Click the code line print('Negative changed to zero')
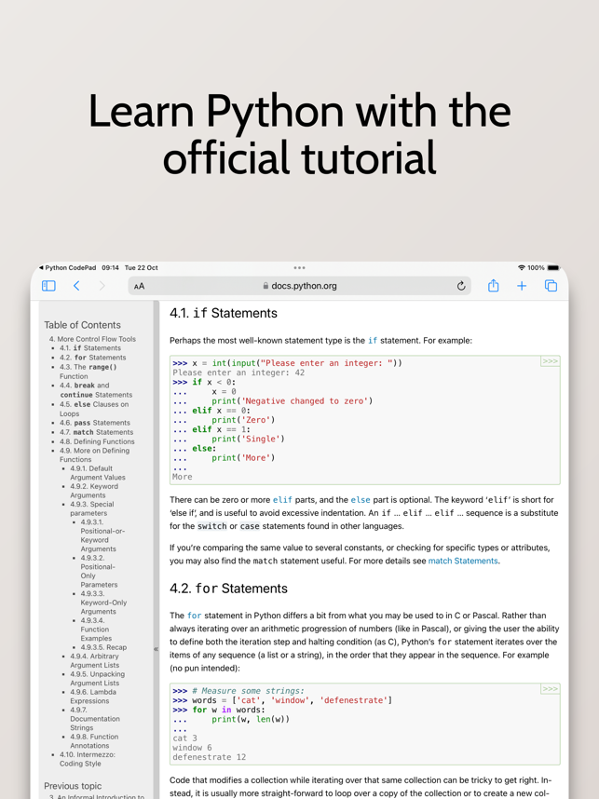599x799 pixels. [293, 401]
